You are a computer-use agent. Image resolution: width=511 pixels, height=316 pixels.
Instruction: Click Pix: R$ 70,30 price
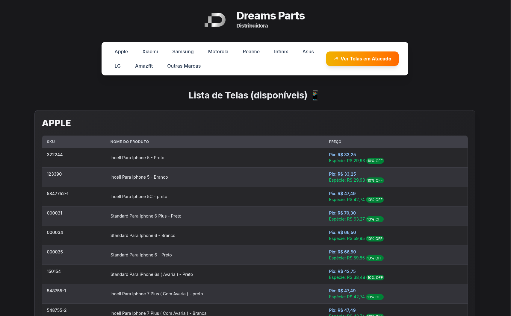[x=342, y=213]
